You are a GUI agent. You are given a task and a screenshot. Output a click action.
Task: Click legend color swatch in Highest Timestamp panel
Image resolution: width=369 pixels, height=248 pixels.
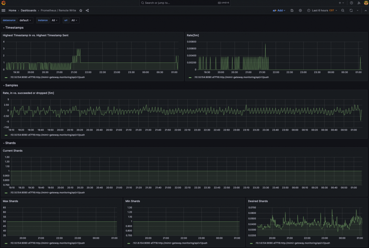tap(6, 77)
